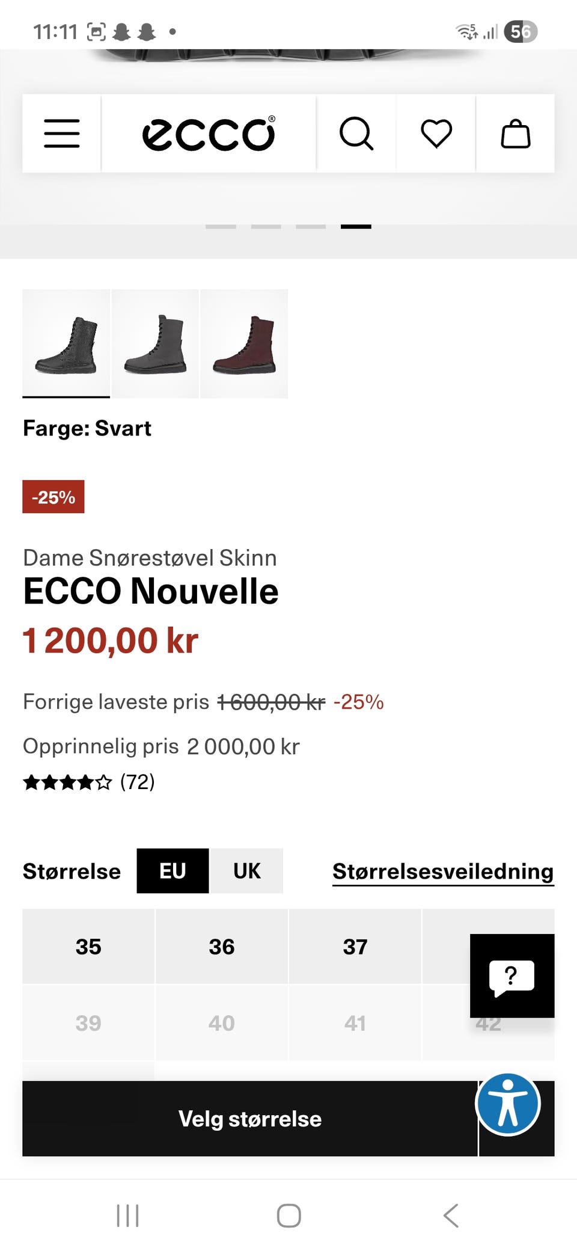
Task: Open the wishlist heart icon
Action: point(436,134)
